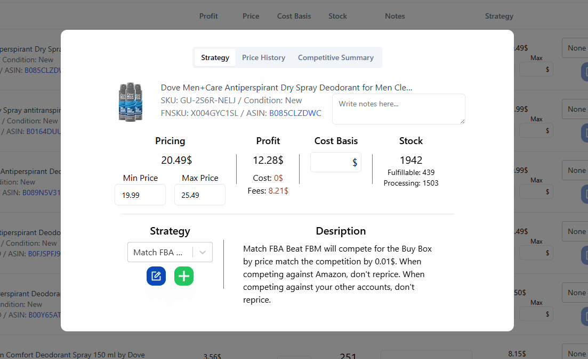The image size is (588, 359).
Task: Open the Competitive Summary tab
Action: coord(336,57)
